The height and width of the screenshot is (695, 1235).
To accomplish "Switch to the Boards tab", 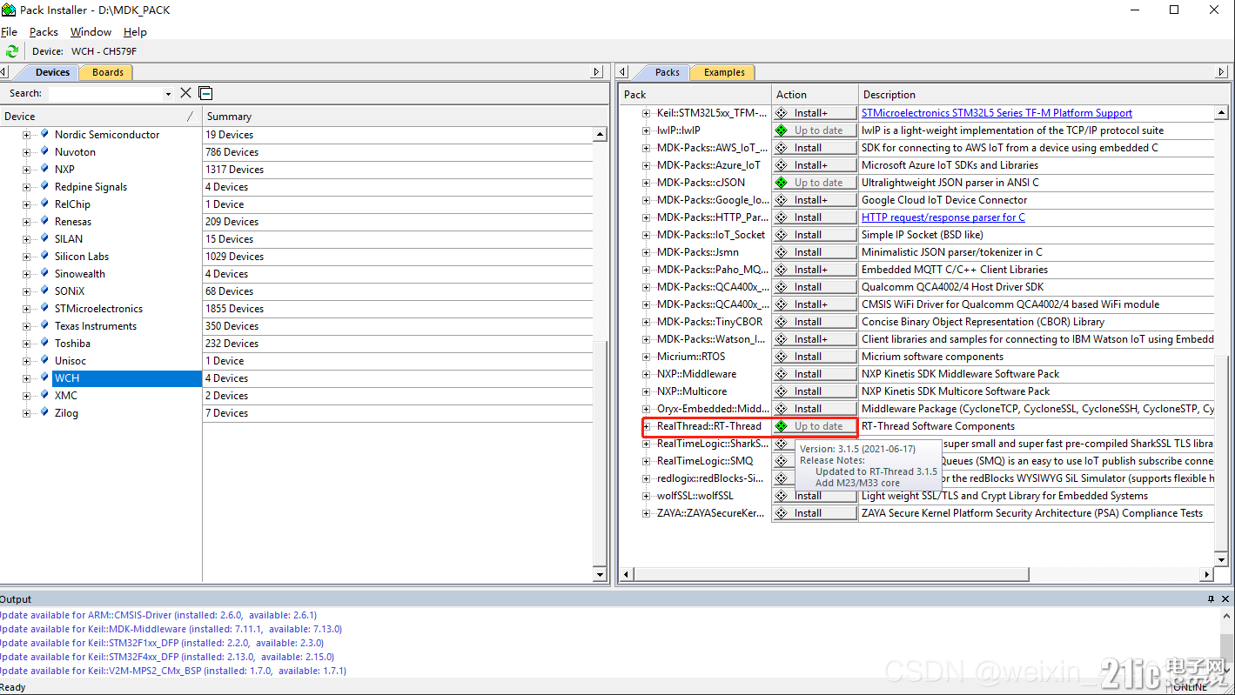I will pos(108,72).
